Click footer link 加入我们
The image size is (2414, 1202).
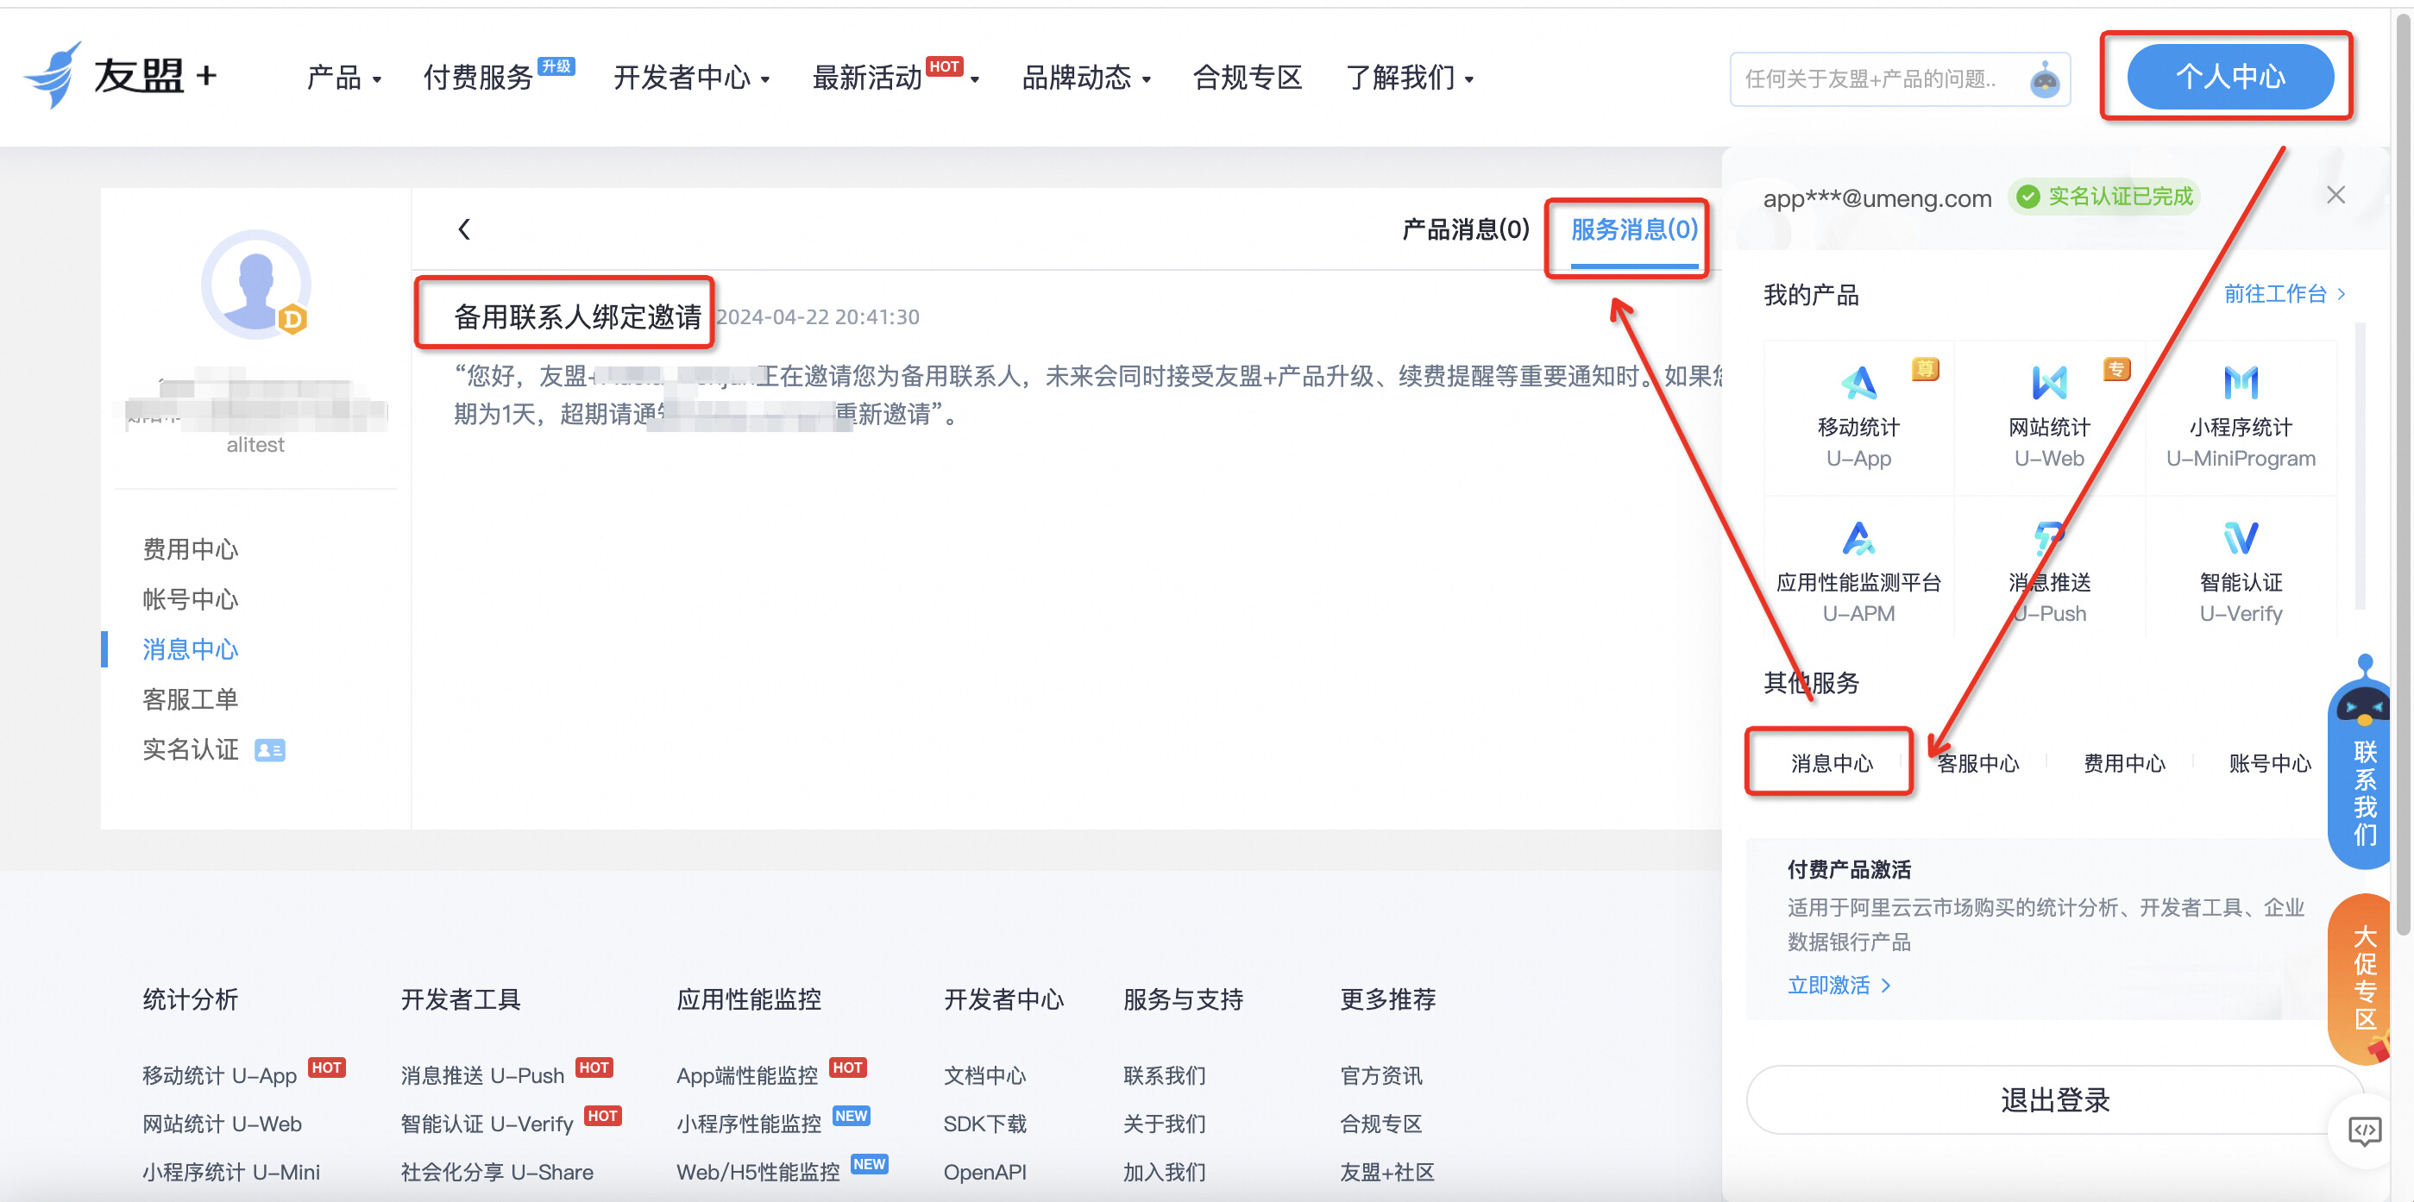coord(1165,1172)
